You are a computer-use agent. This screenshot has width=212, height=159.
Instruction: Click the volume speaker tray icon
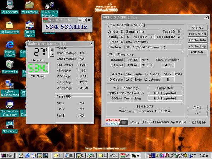coord(157,155)
